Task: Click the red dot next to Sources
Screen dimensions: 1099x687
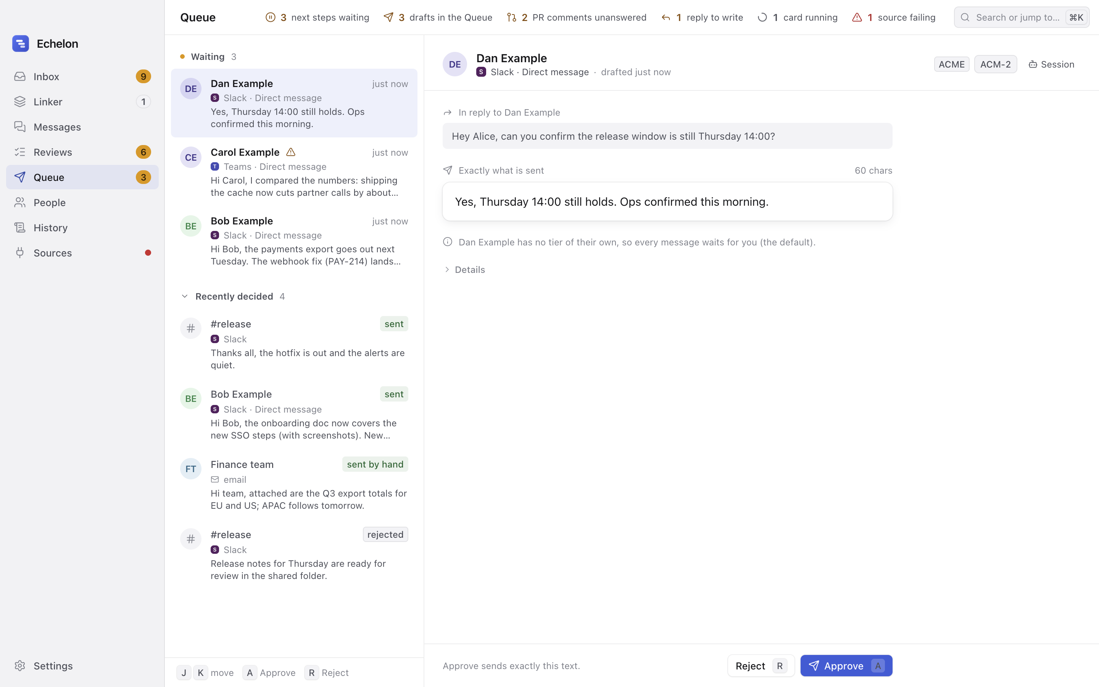Action: pos(148,253)
